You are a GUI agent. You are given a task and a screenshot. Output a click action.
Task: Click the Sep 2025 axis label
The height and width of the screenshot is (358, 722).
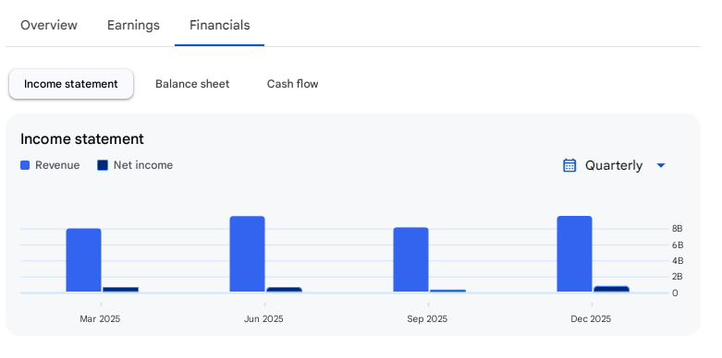(427, 319)
